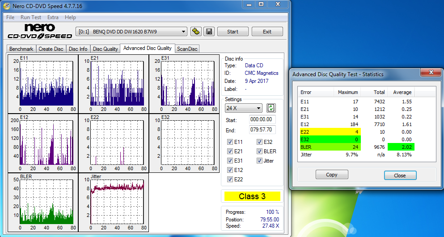Click the green refresh speed icon
The height and width of the screenshot is (237, 444).
click(271, 108)
